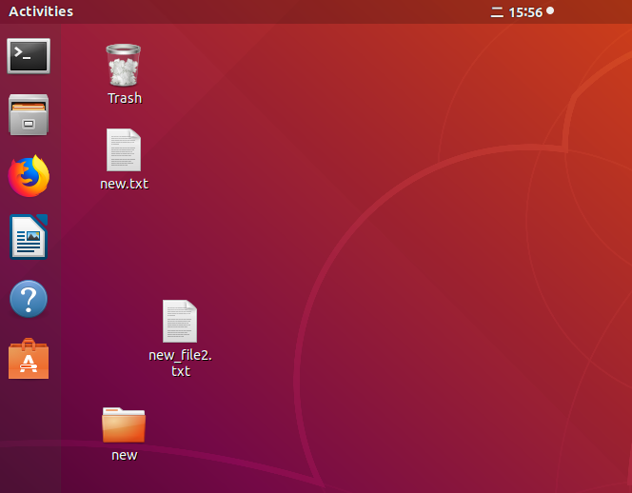Open the Files manager in the dock
The width and height of the screenshot is (632, 493).
point(29,115)
